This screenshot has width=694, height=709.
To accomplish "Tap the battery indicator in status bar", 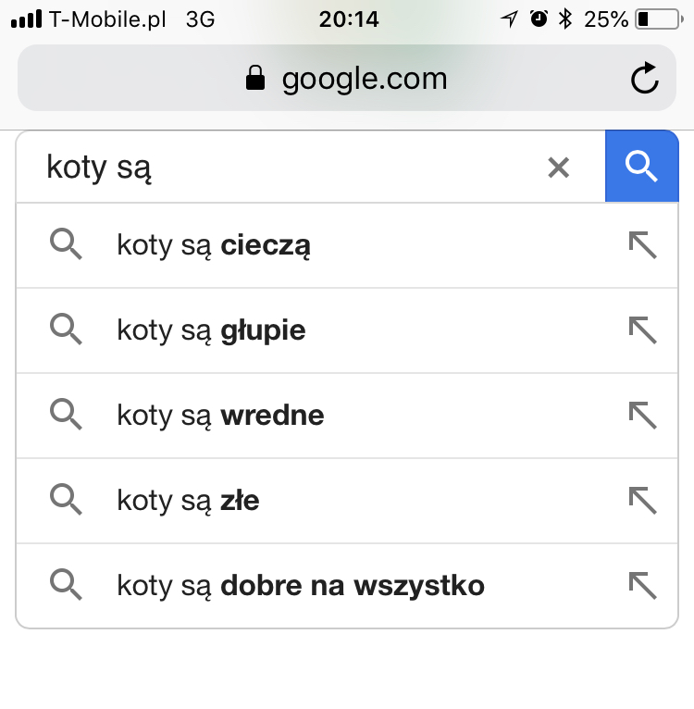I will coord(659,19).
